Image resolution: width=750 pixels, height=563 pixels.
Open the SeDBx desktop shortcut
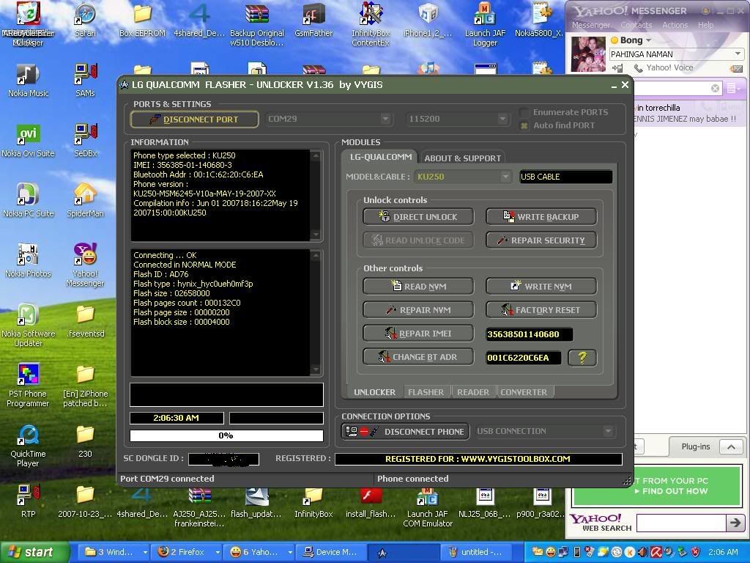point(85,141)
